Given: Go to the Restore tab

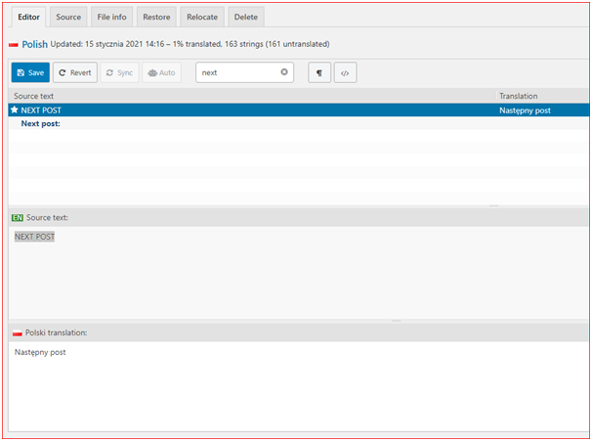Looking at the screenshot, I should click(x=156, y=17).
